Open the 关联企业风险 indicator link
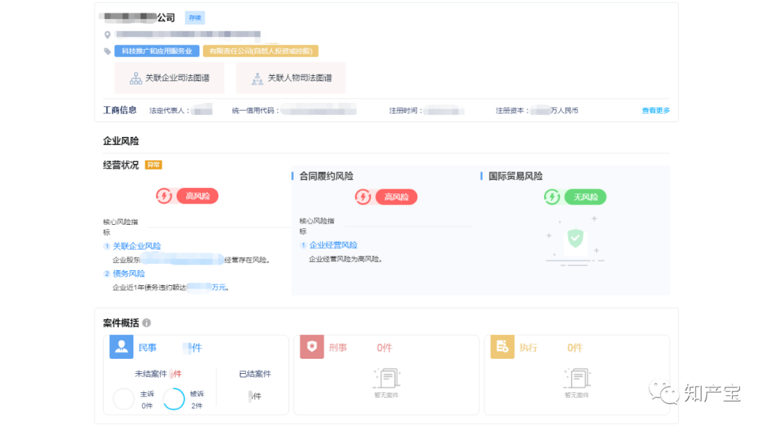This screenshot has height=427, width=766. [137, 246]
